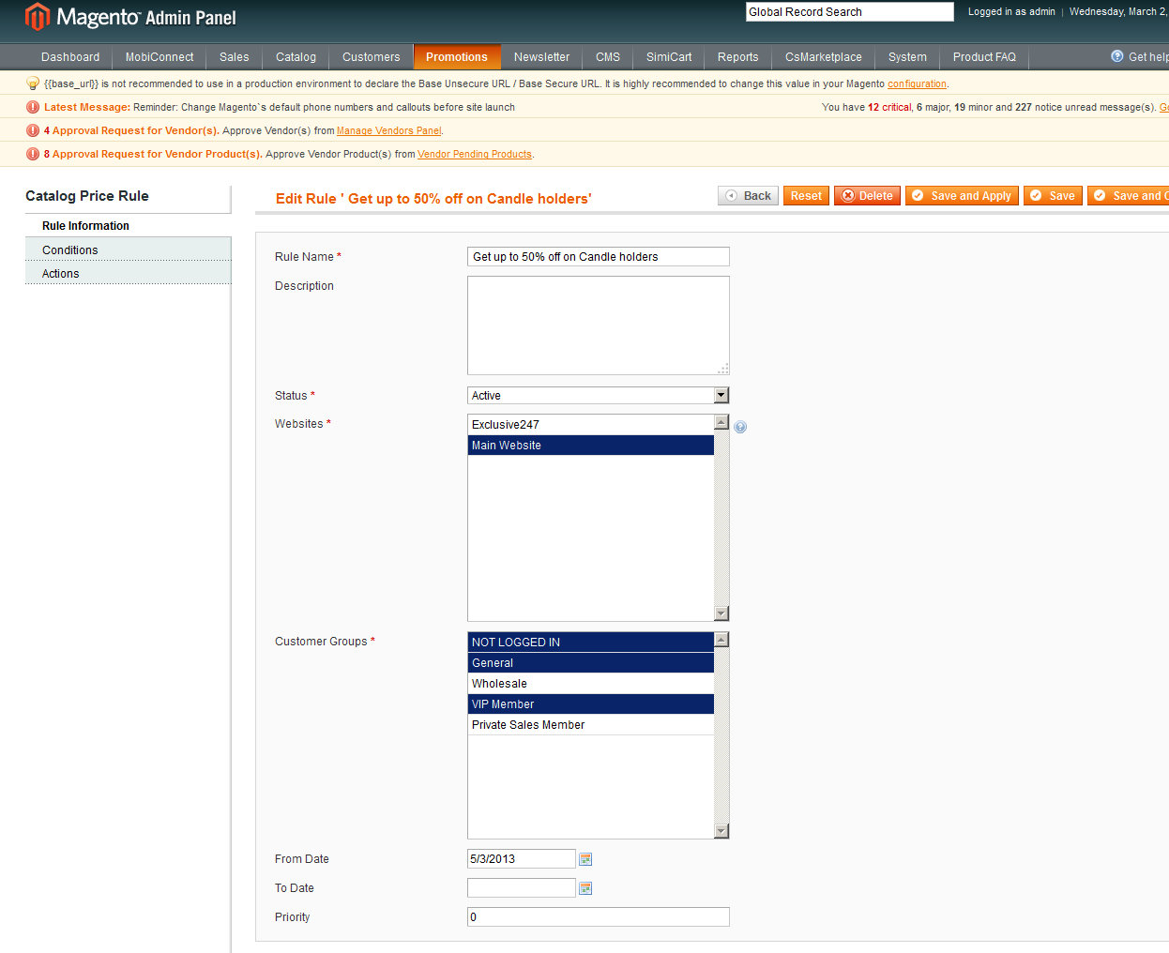Screen dimensions: 1169x953
Task: Select Wholesale customer group
Action: [x=591, y=684]
